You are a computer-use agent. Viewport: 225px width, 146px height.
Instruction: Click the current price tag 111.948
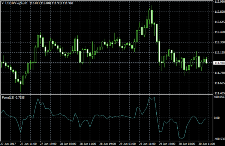[219, 63]
